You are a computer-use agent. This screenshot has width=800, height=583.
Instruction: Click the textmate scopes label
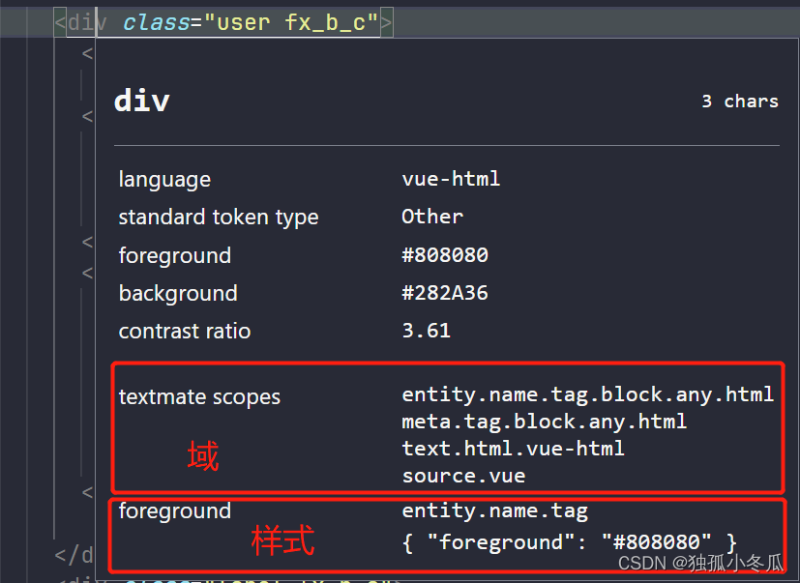pyautogui.click(x=199, y=396)
